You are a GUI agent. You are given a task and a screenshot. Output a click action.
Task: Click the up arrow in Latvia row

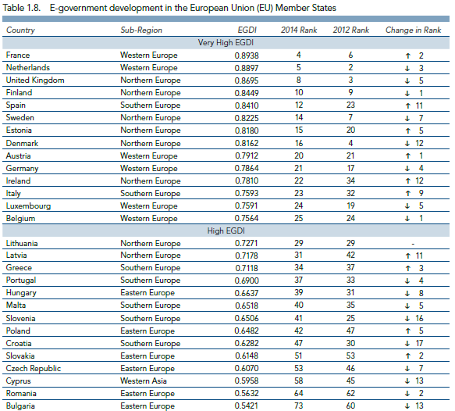click(x=407, y=256)
